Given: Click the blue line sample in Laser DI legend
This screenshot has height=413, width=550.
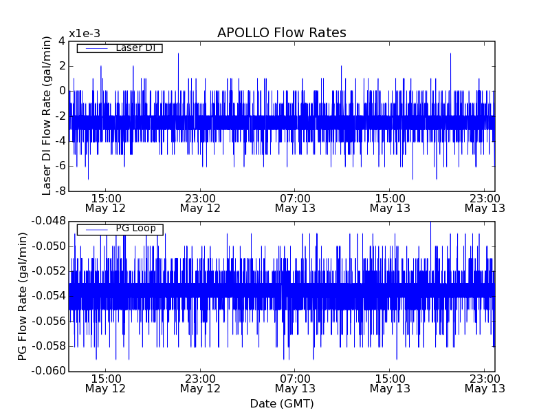Looking at the screenshot, I should (x=95, y=48).
